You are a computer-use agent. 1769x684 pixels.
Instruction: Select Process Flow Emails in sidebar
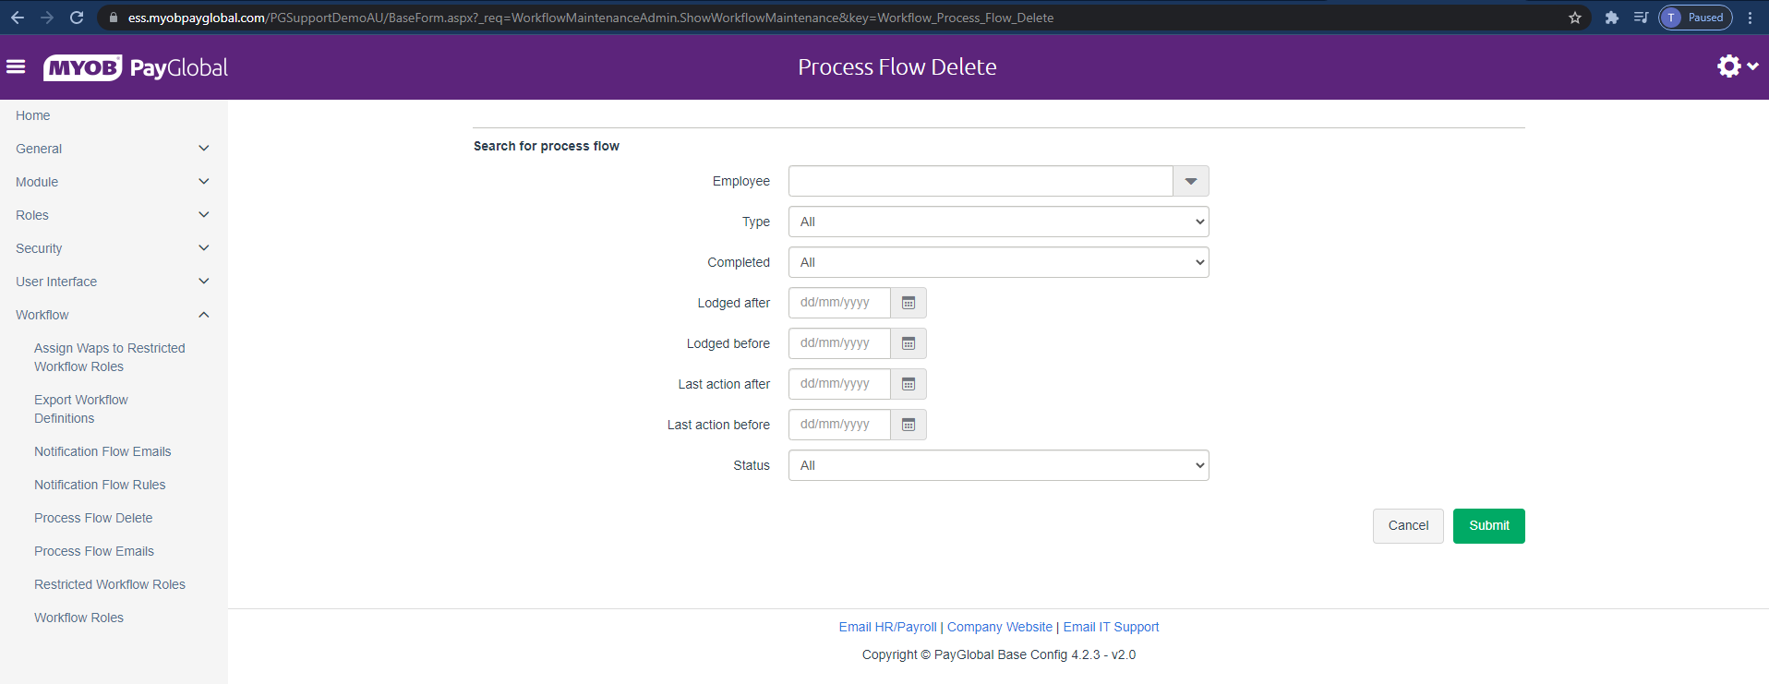[94, 551]
